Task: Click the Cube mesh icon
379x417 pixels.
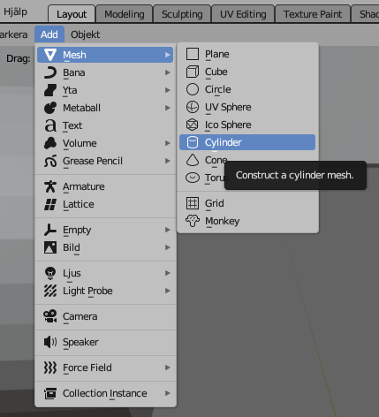Action: 193,72
